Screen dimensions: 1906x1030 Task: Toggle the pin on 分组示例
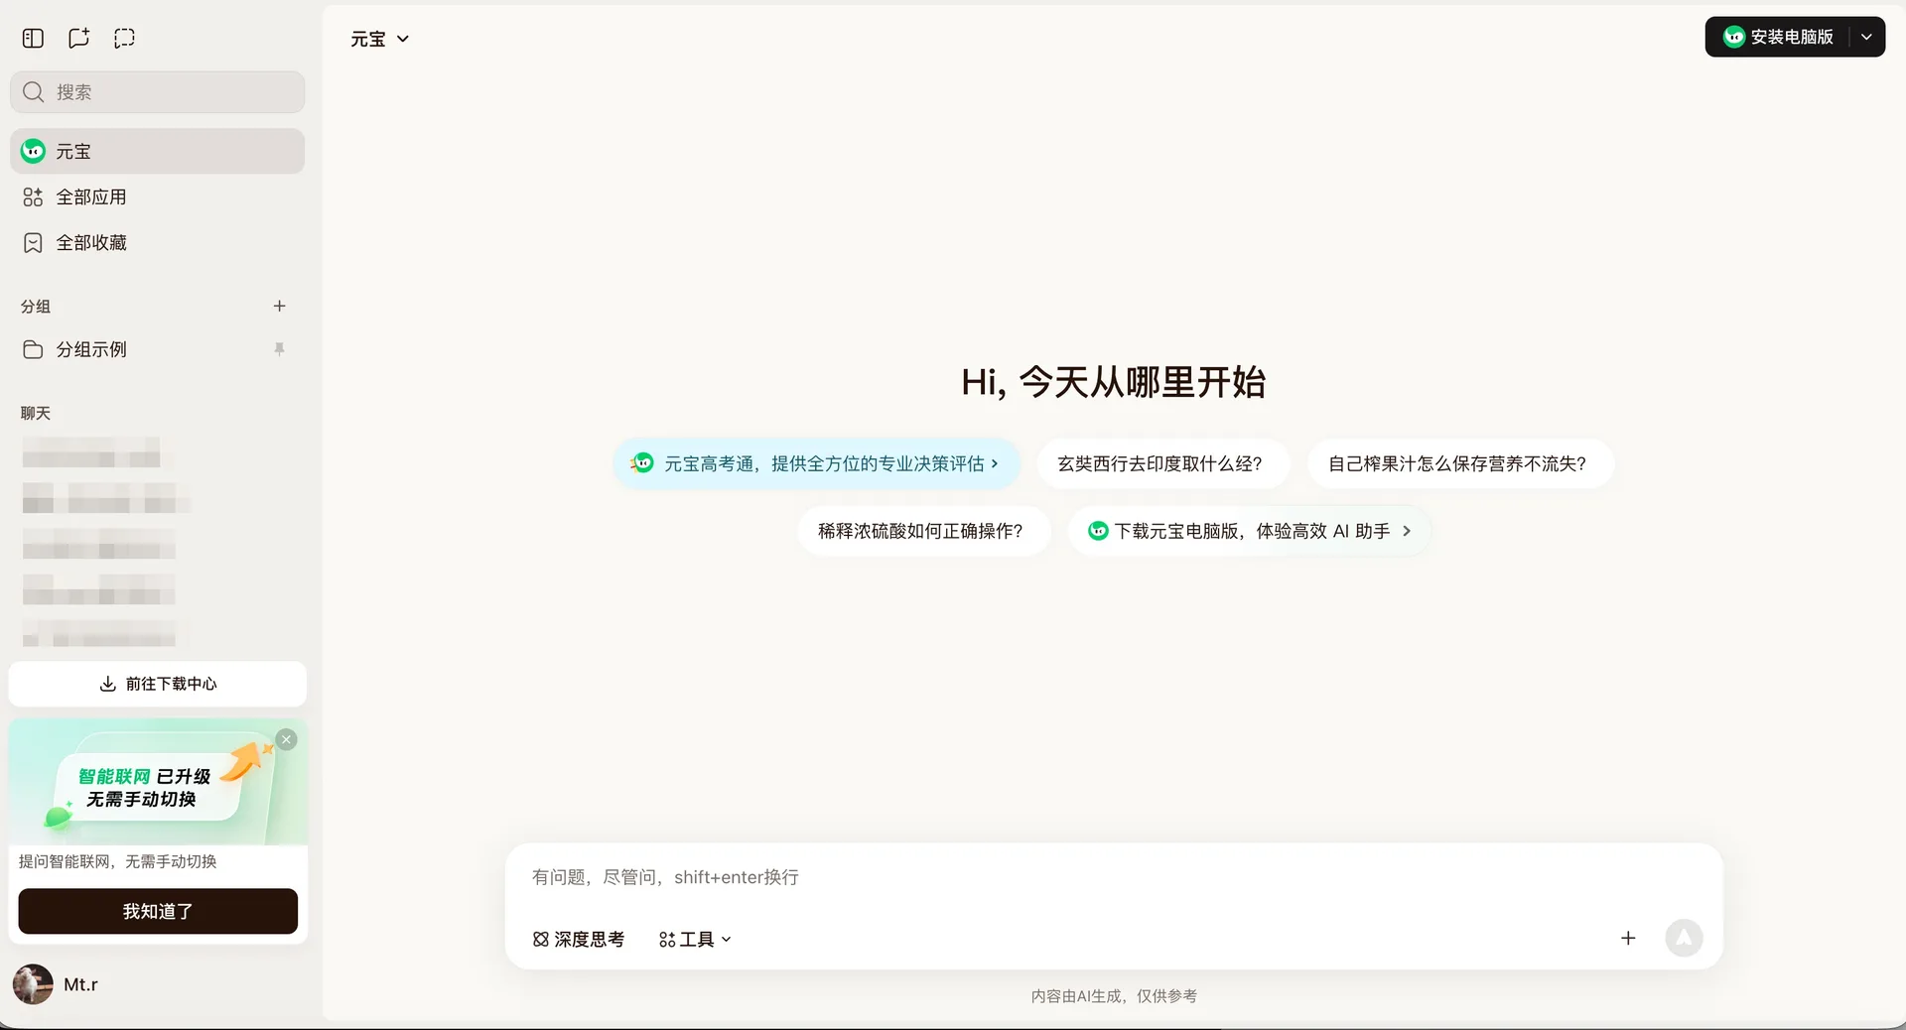tap(279, 349)
